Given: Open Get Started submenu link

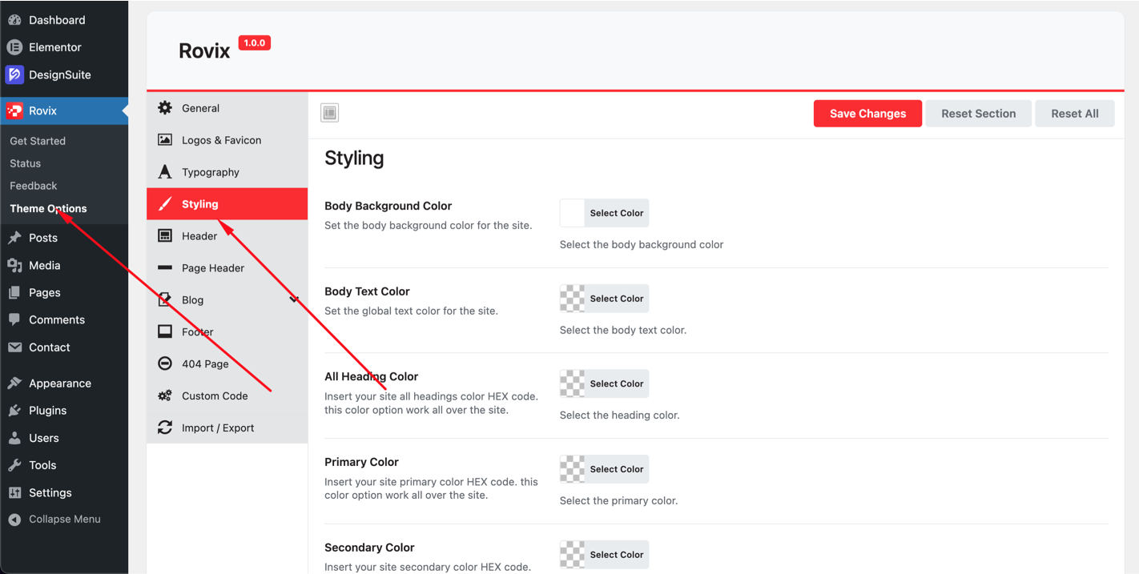Looking at the screenshot, I should click(38, 141).
